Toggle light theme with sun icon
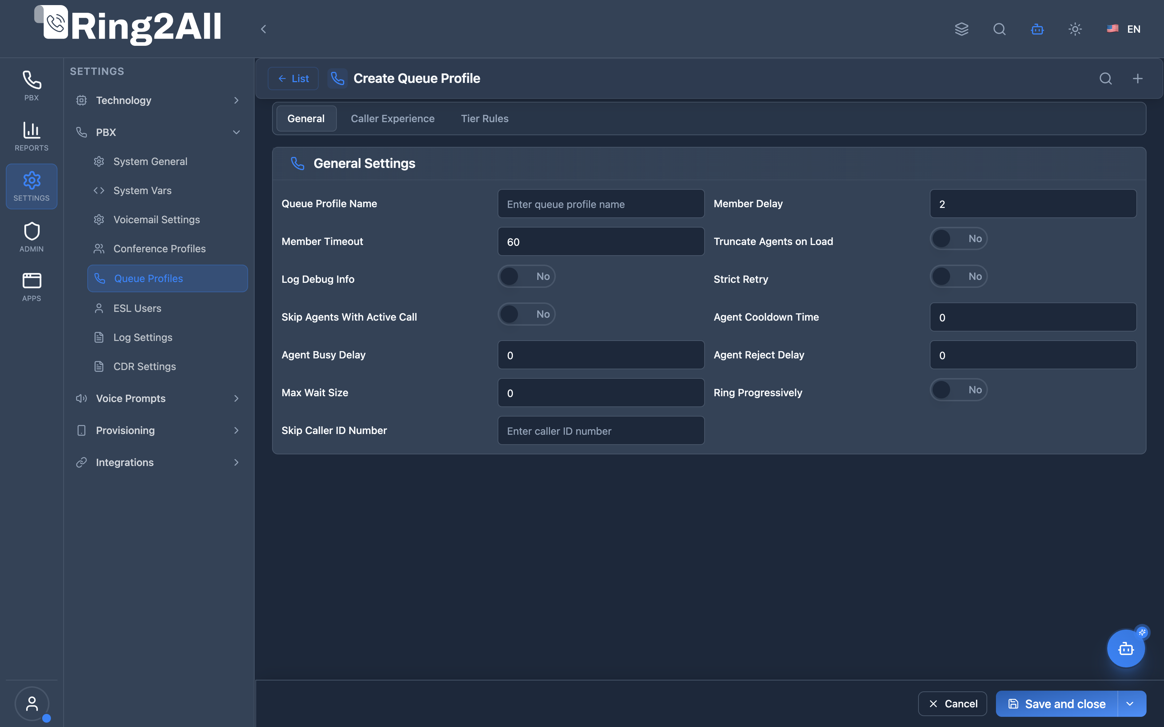Image resolution: width=1164 pixels, height=727 pixels. click(x=1075, y=29)
